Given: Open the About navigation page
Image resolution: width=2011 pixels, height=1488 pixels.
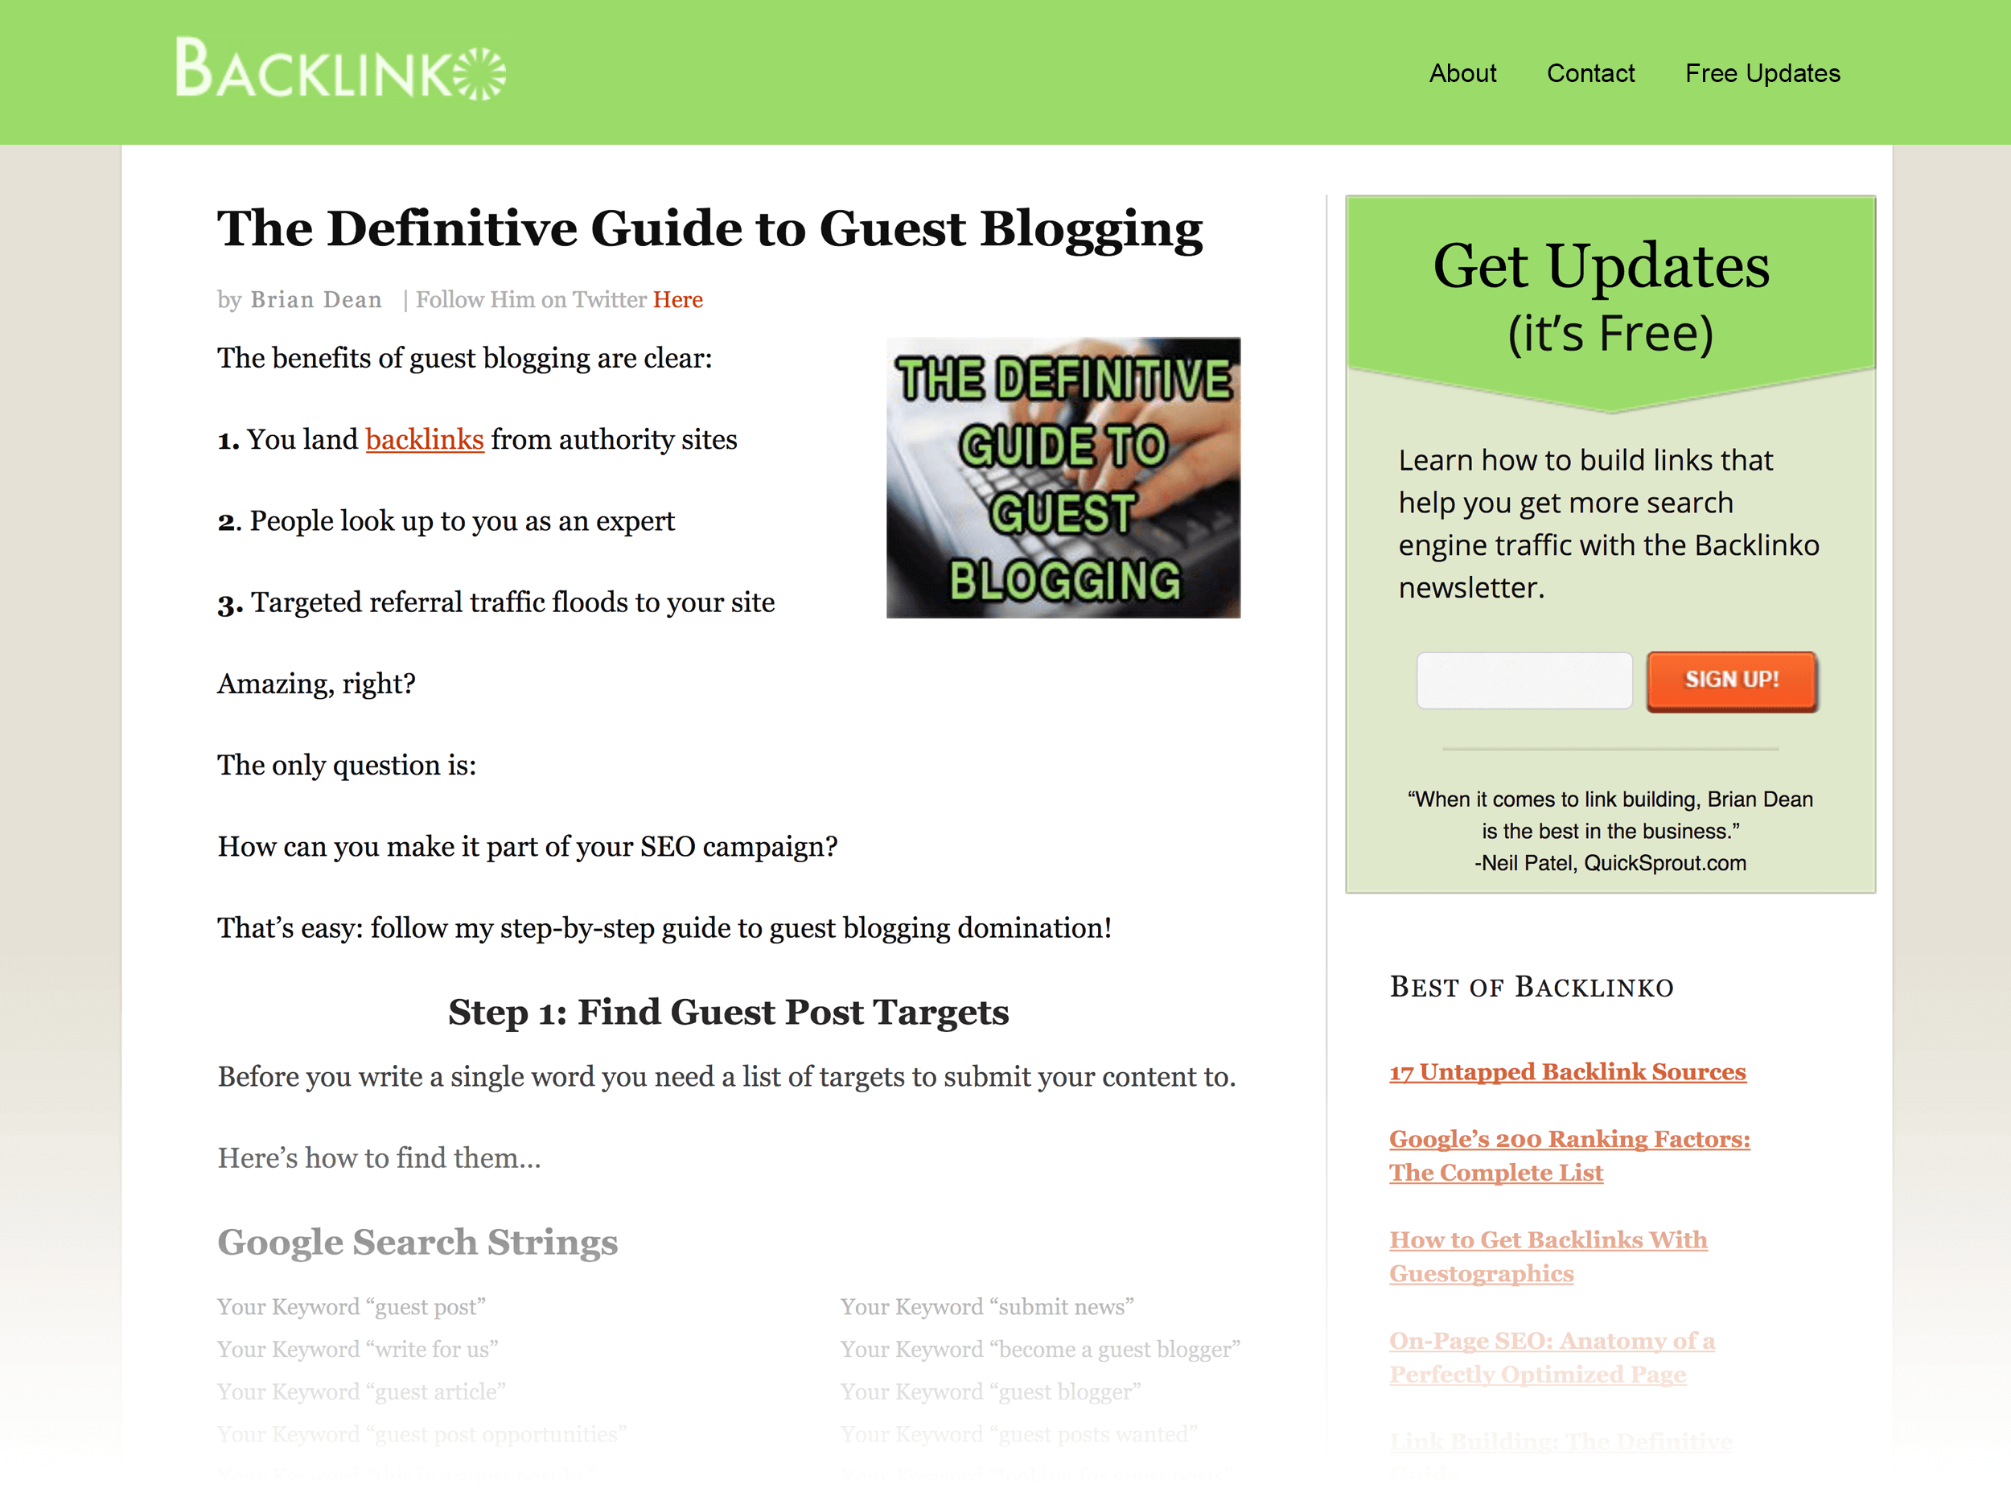Looking at the screenshot, I should point(1462,73).
